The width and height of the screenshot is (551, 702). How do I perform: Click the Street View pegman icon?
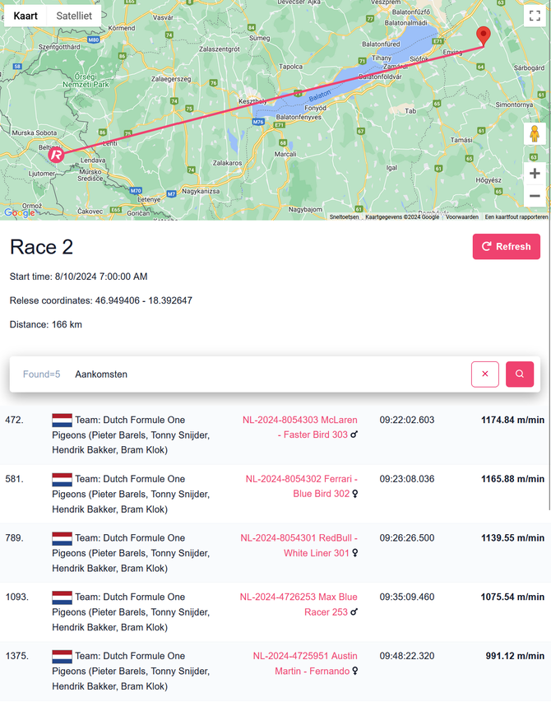[x=535, y=134]
